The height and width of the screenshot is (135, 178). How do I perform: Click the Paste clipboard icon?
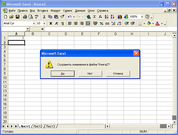coord(56,17)
